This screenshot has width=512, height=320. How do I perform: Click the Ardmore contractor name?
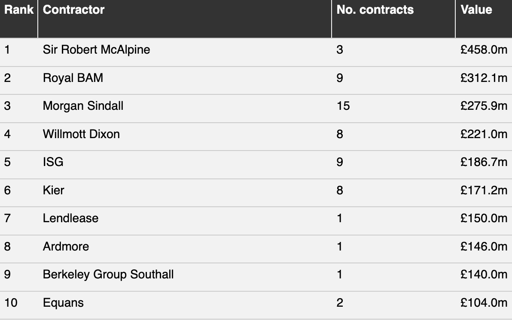(66, 247)
